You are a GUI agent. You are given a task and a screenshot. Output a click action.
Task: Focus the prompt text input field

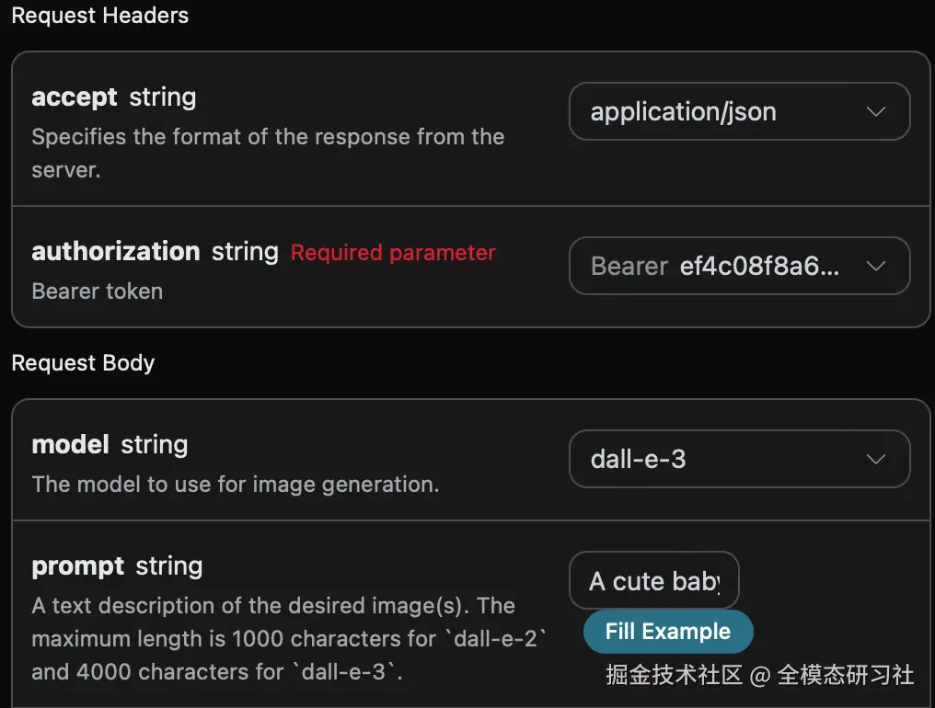(x=653, y=581)
